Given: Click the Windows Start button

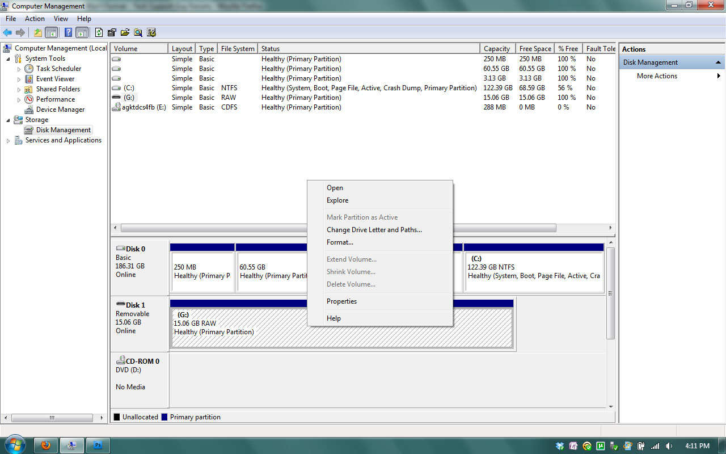Looking at the screenshot, I should 14,445.
